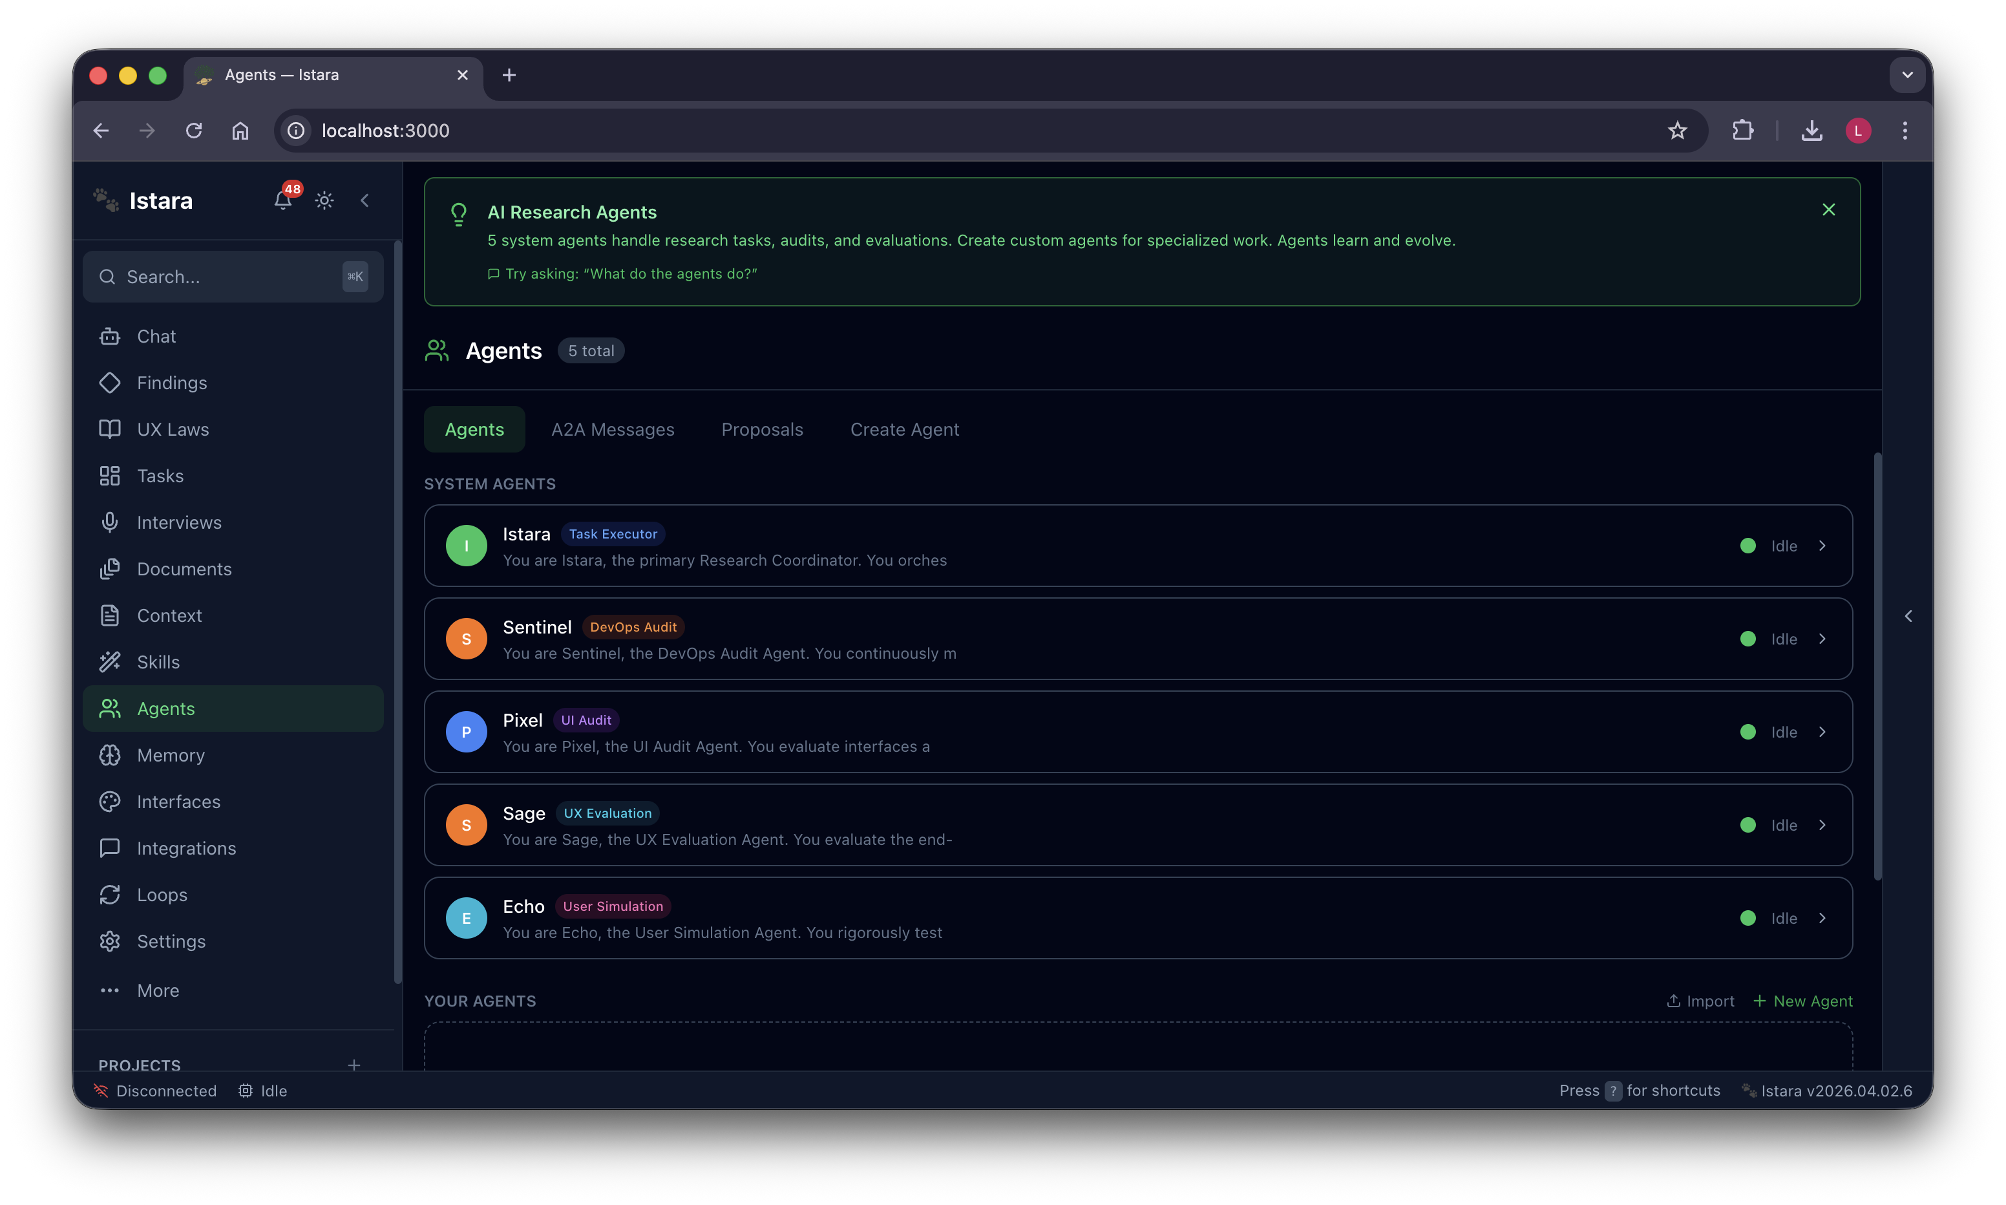
Task: Click the New Agent link
Action: tap(1803, 1001)
